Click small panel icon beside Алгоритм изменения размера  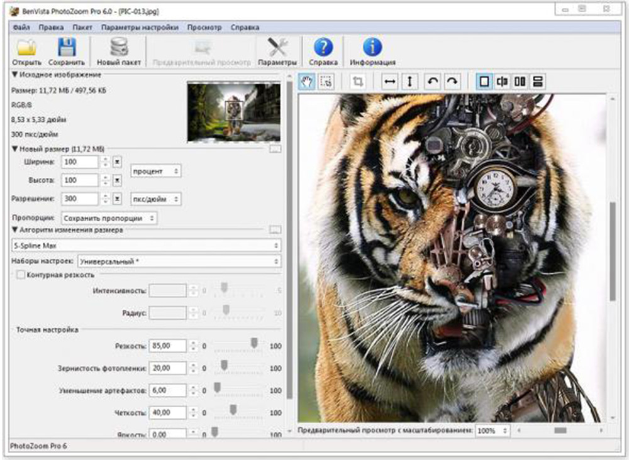(x=276, y=230)
